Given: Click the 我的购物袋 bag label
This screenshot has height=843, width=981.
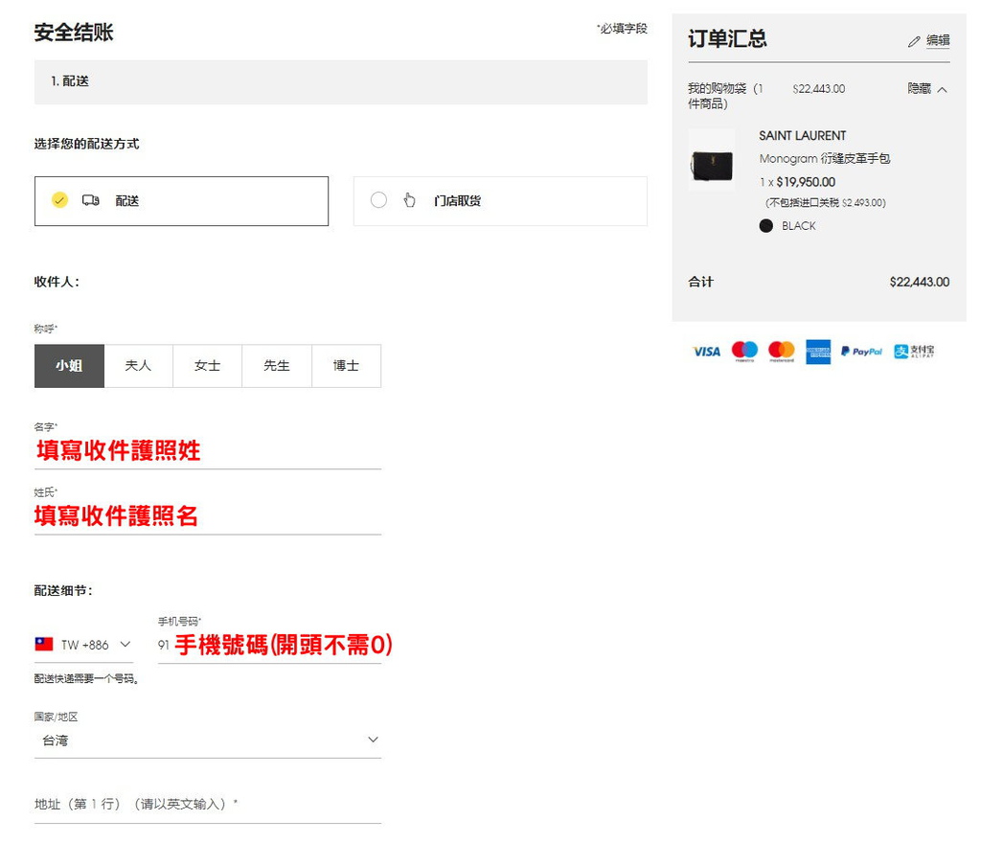Looking at the screenshot, I should pos(725,96).
